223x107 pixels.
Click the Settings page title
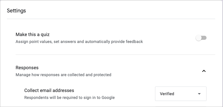pos(16,11)
